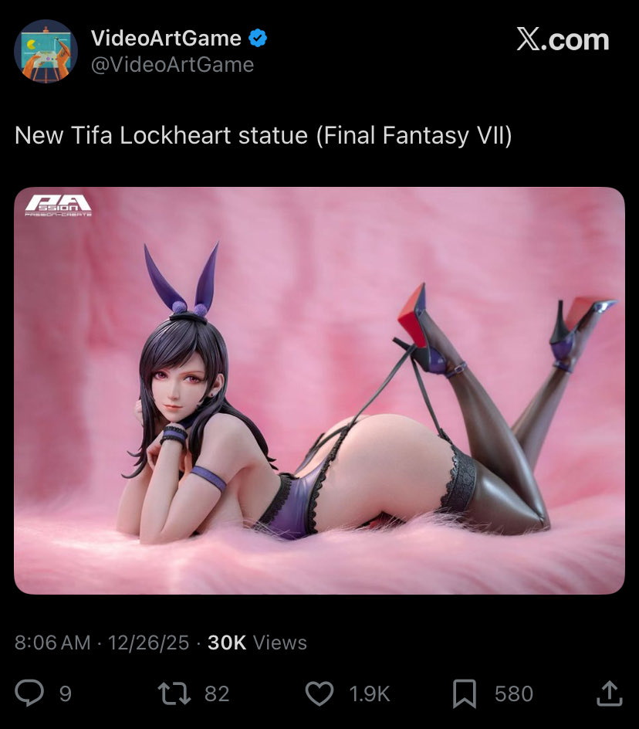
Task: Share the post via upload arrow icon
Action: click(x=609, y=693)
